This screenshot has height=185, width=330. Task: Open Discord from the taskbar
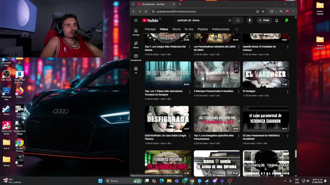[214, 181]
